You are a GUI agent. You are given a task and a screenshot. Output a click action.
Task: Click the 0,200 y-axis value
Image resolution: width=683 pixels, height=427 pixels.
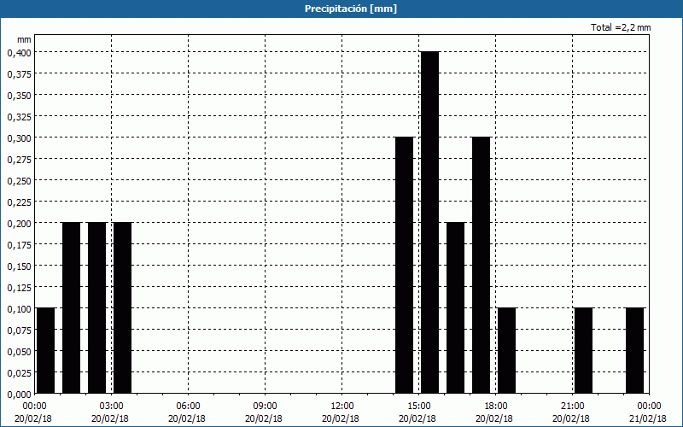19,224
